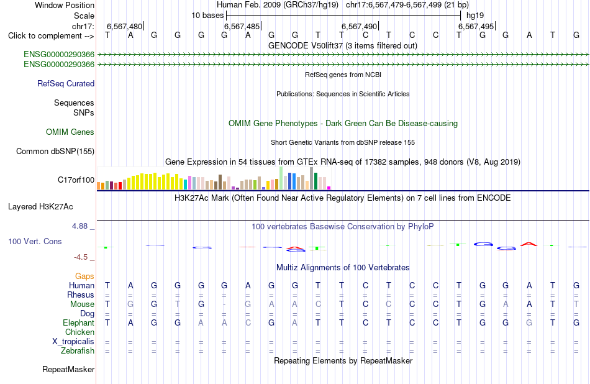
Task: Click the 100 Vert. Cons track label
Action: point(35,241)
